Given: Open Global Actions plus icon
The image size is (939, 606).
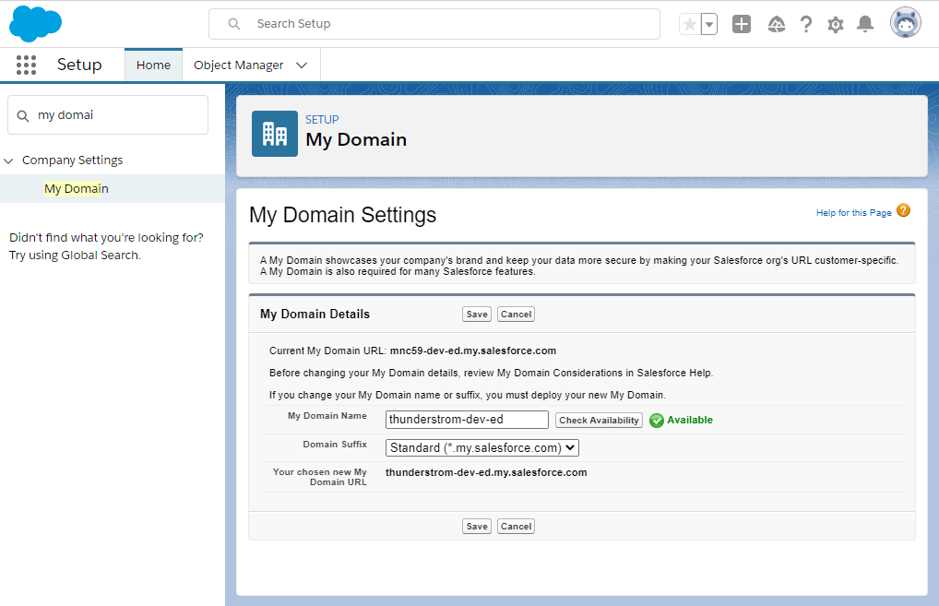Looking at the screenshot, I should point(742,25).
